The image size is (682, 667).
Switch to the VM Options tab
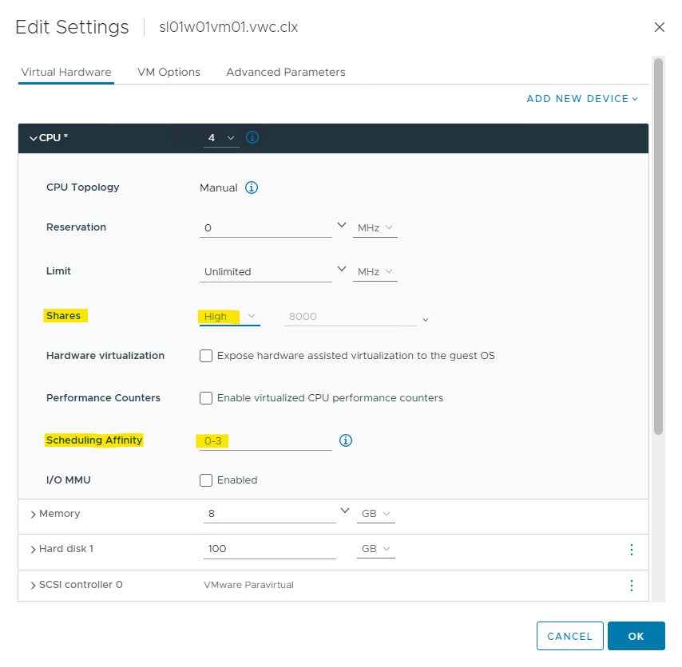click(169, 72)
